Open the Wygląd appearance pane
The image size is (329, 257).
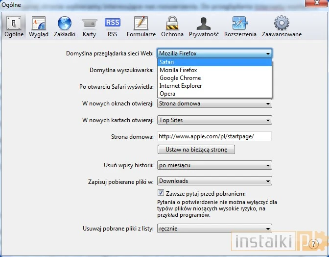point(39,26)
